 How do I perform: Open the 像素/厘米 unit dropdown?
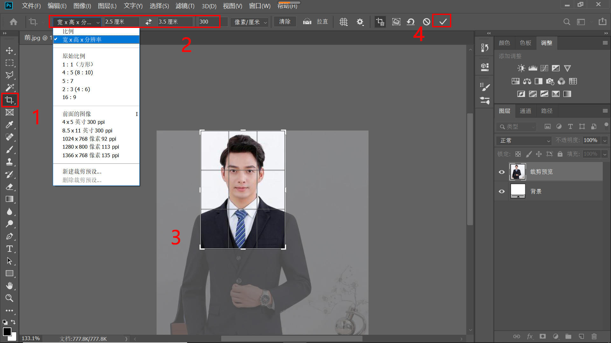click(249, 22)
